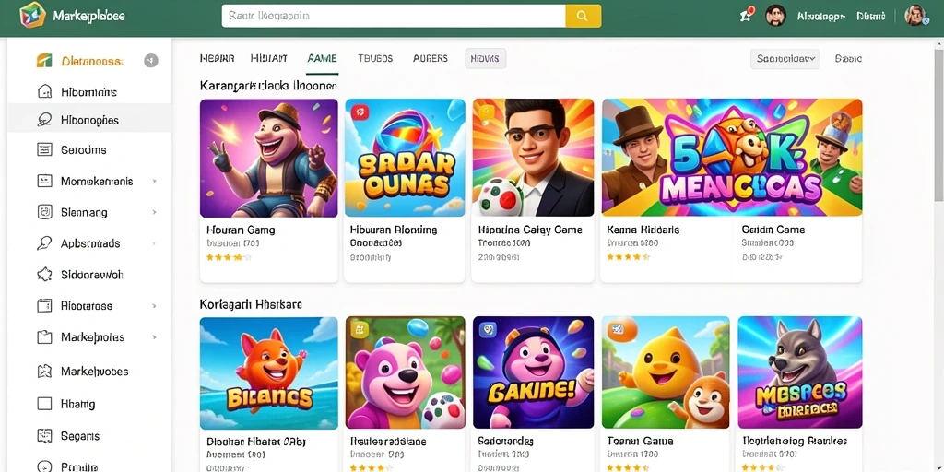Click the badge icon on yellow chick thumbnail
Image resolution: width=944 pixels, height=472 pixels.
point(617,329)
